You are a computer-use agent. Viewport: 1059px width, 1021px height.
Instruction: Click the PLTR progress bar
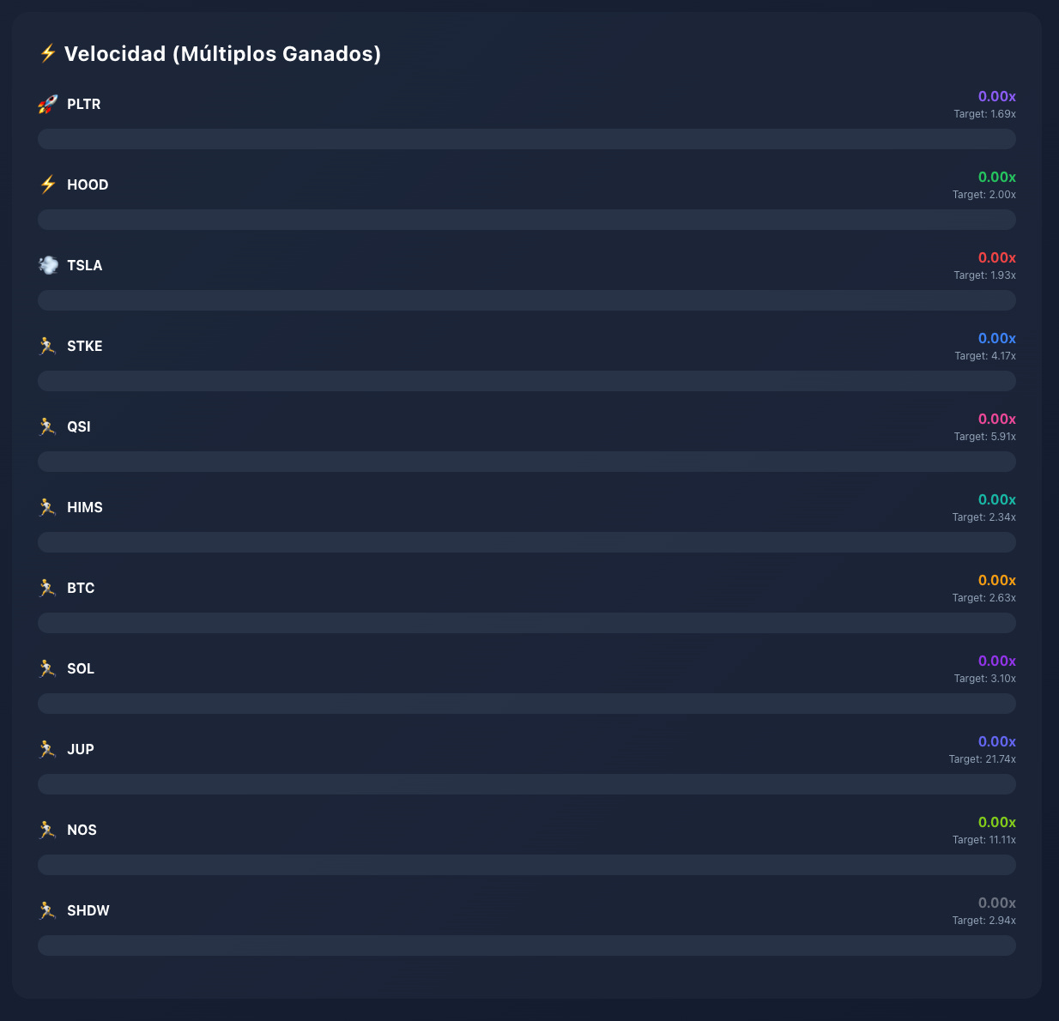click(527, 139)
